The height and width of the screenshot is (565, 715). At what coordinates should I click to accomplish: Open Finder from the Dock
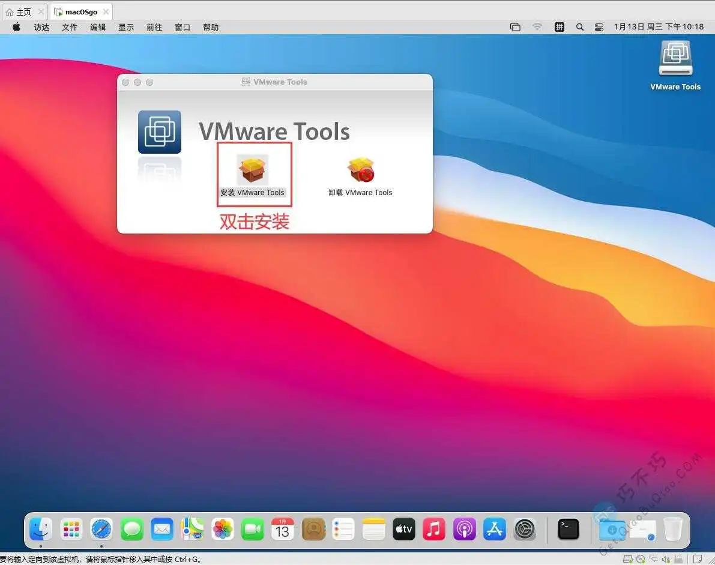point(41,530)
